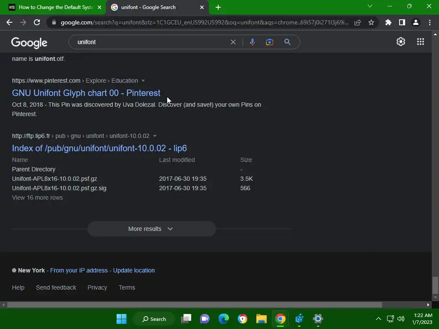The width and height of the screenshot is (439, 329).
Task: Expand the Pinterest result options arrow
Action: (143, 81)
